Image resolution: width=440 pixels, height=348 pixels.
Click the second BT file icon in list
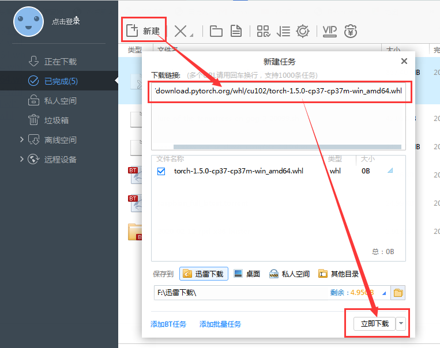pos(136,203)
